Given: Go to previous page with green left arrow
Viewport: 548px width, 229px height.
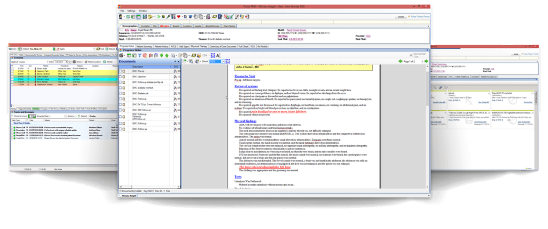Looking at the screenshot, I should [x=401, y=62].
